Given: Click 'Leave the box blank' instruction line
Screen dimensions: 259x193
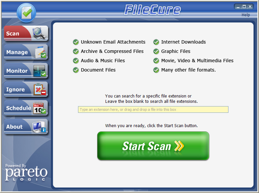Looking at the screenshot, I should (x=151, y=101).
